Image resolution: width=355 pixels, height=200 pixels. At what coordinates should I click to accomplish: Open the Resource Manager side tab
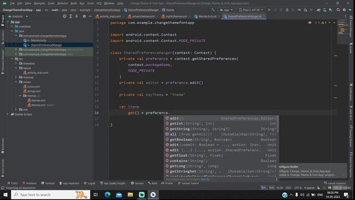click(2, 62)
